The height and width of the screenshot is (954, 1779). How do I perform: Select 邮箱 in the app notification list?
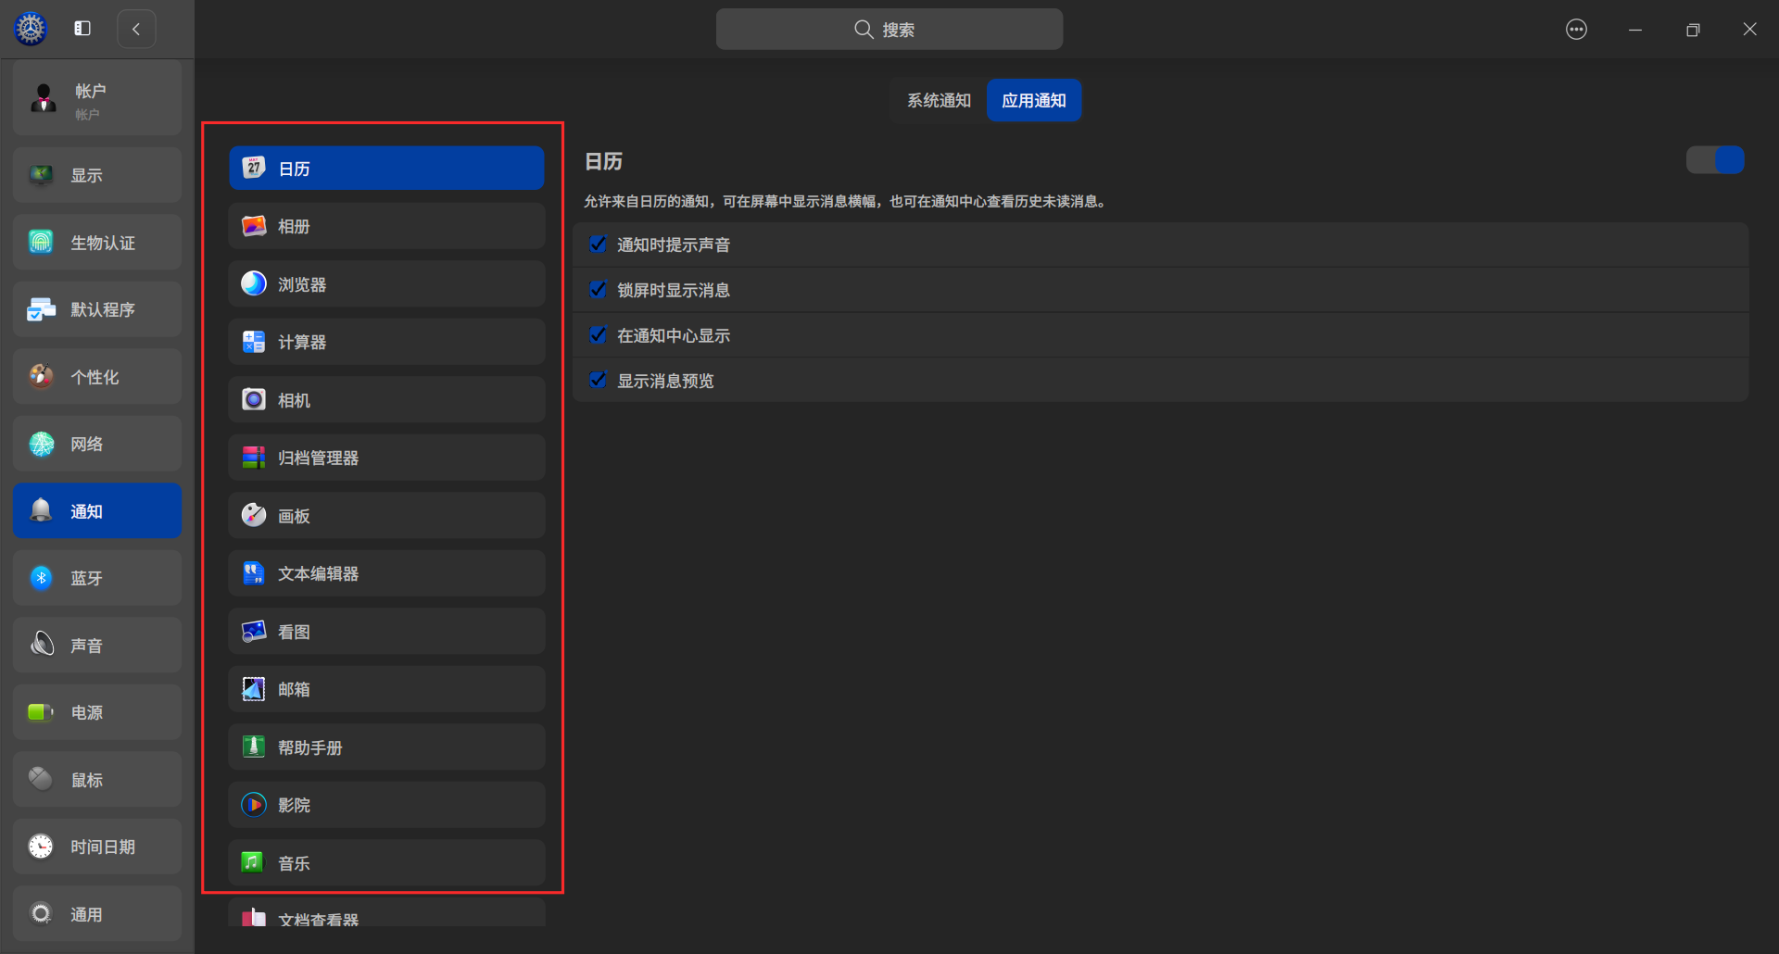385,688
